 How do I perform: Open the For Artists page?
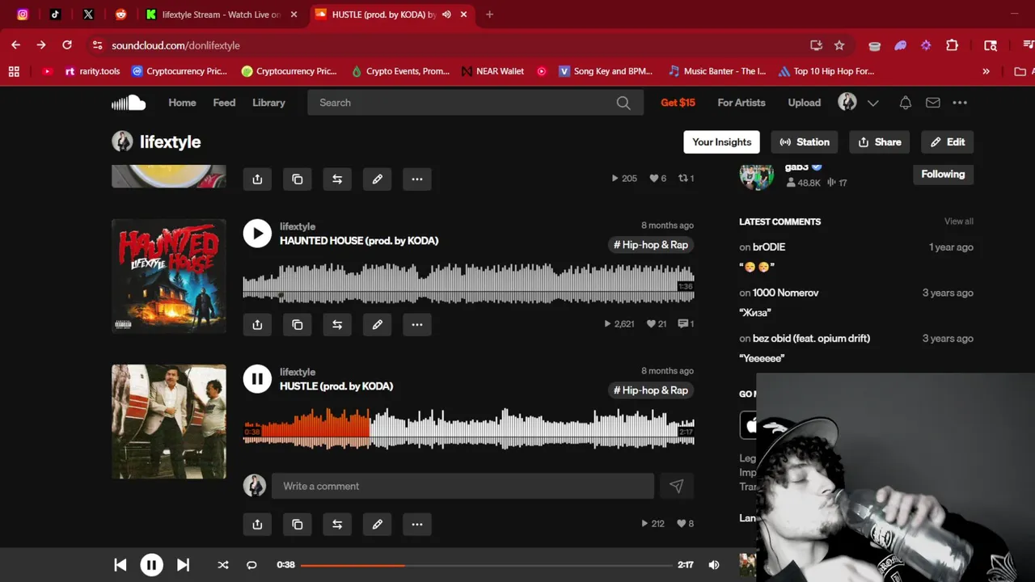point(741,103)
